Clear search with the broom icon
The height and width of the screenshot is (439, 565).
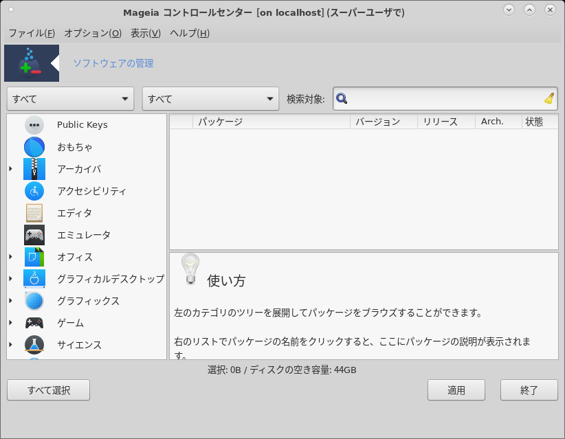(549, 98)
